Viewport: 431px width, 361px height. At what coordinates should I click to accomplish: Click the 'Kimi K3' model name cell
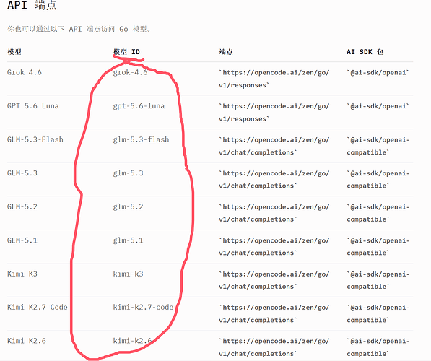[22, 274]
